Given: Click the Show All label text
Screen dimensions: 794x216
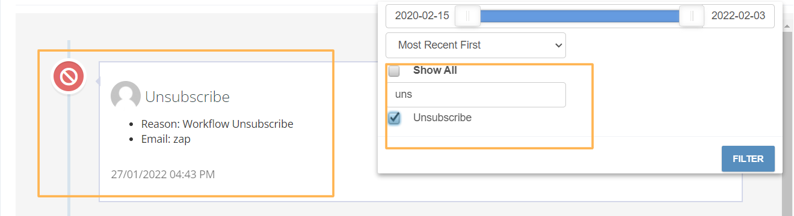Looking at the screenshot, I should point(435,70).
